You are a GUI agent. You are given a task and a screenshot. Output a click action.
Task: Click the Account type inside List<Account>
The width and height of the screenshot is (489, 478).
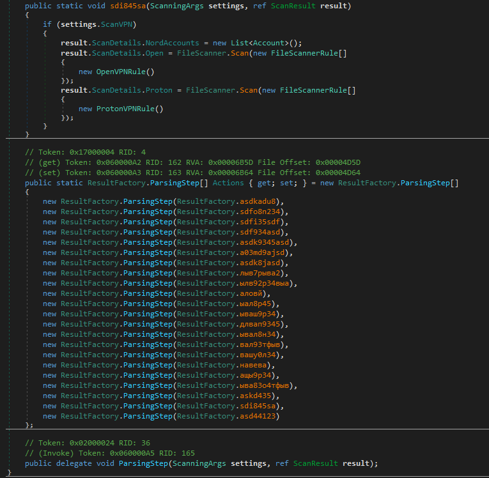coord(268,43)
